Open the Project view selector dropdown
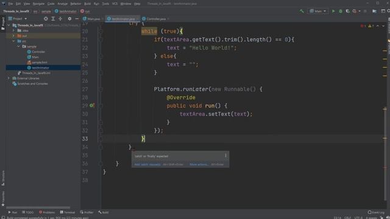The width and height of the screenshot is (390, 219). tap(18, 19)
